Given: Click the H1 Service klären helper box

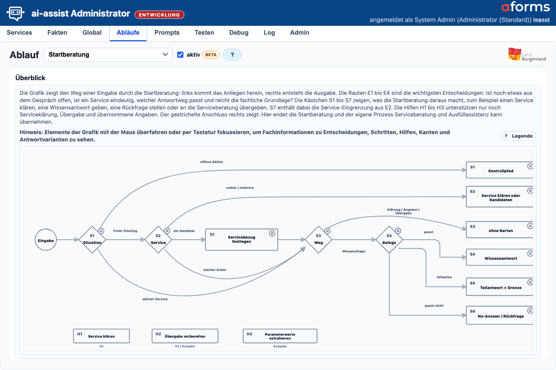Looking at the screenshot, I should click(x=102, y=336).
